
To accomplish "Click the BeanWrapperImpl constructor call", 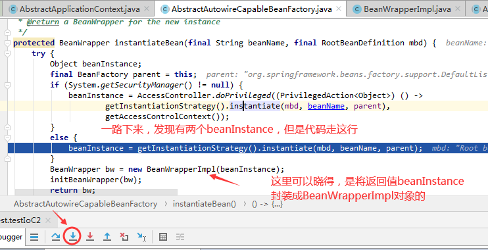I will [x=181, y=169].
